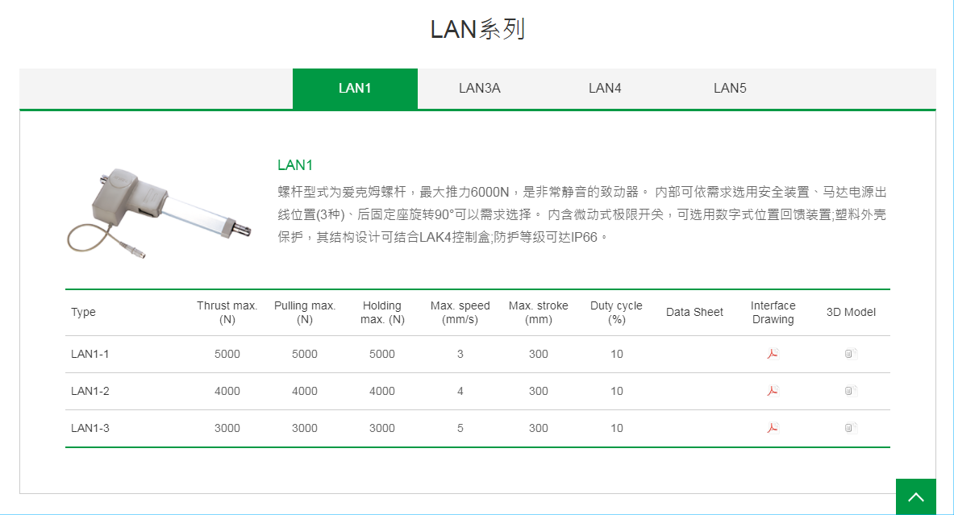The width and height of the screenshot is (954, 515).
Task: Download the 3D model file for LAN1-2
Action: click(849, 391)
